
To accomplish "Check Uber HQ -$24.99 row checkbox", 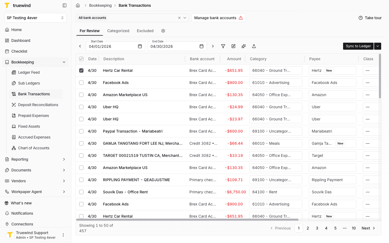I will pos(81,107).
